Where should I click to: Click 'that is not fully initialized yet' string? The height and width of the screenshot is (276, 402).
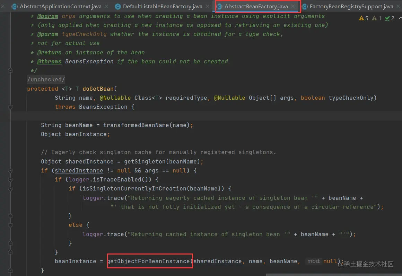244,207
